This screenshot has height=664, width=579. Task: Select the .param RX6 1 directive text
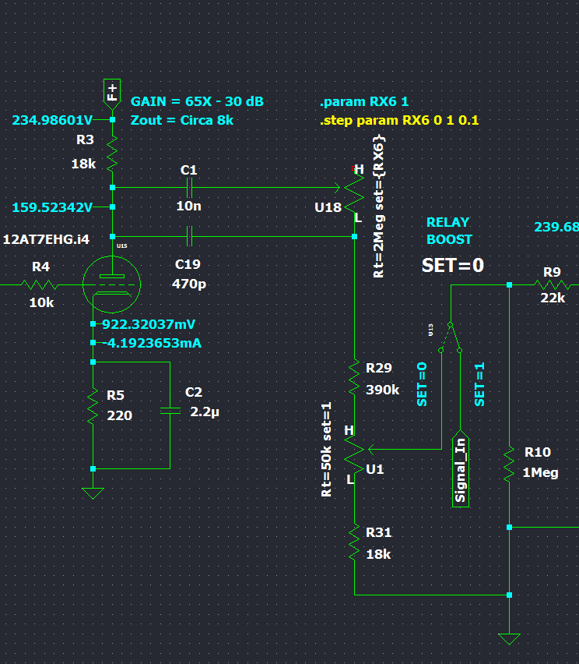click(363, 102)
